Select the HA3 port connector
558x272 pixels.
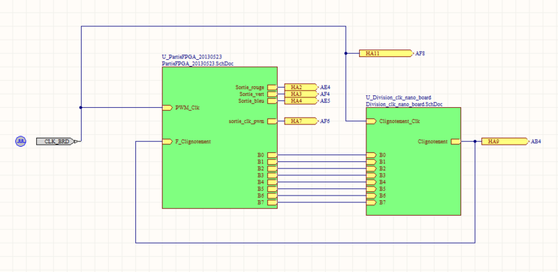[301, 94]
